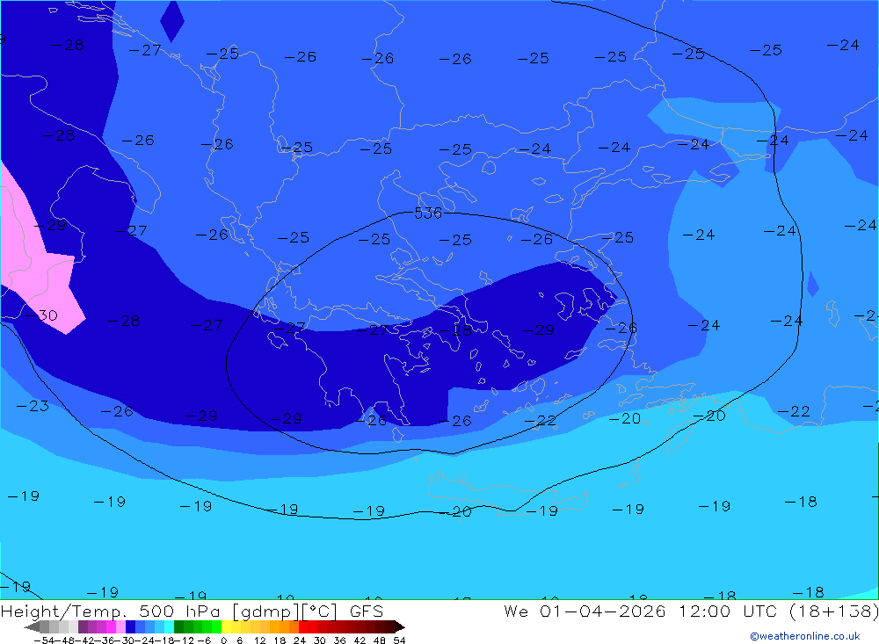Click the date 01-04-2026 in the footer

coord(603,611)
